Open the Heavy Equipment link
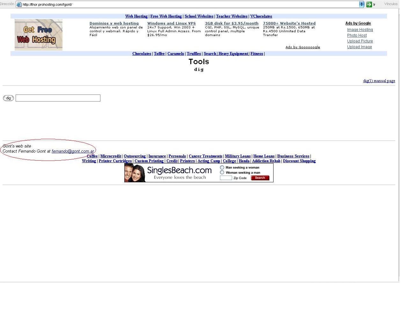The height and width of the screenshot is (310, 402). (x=233, y=54)
